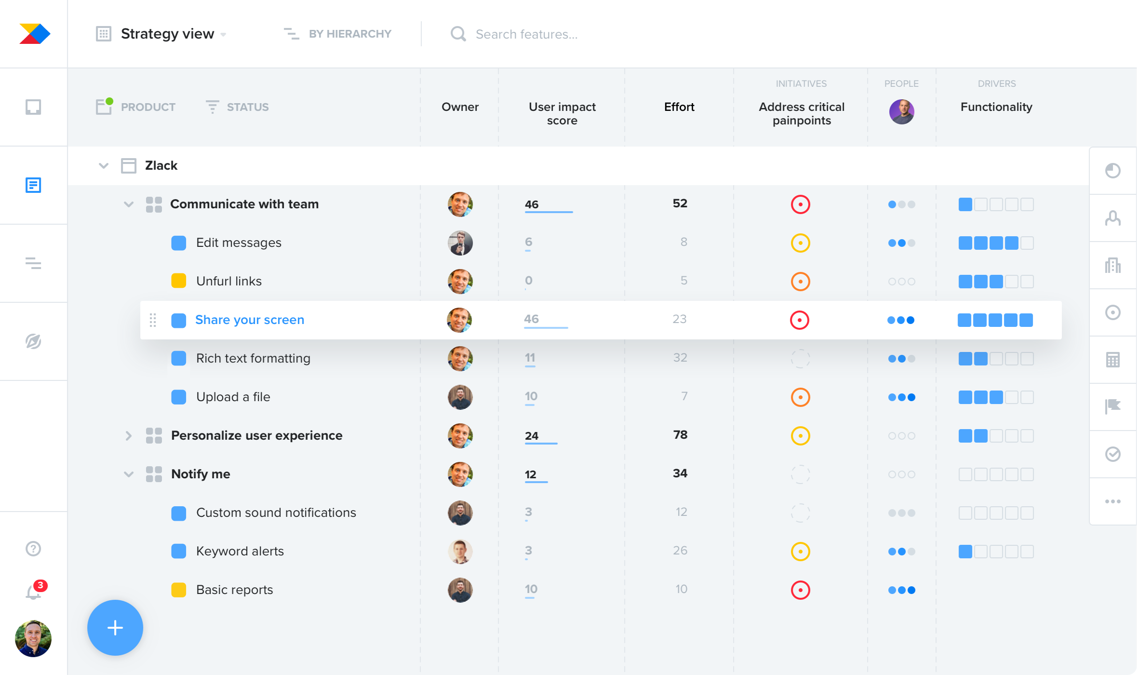
Task: Select the blue features icon in left sidebar
Action: tap(33, 185)
